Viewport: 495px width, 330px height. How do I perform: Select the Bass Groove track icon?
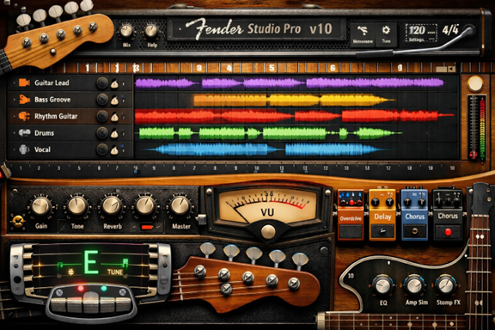pos(24,100)
